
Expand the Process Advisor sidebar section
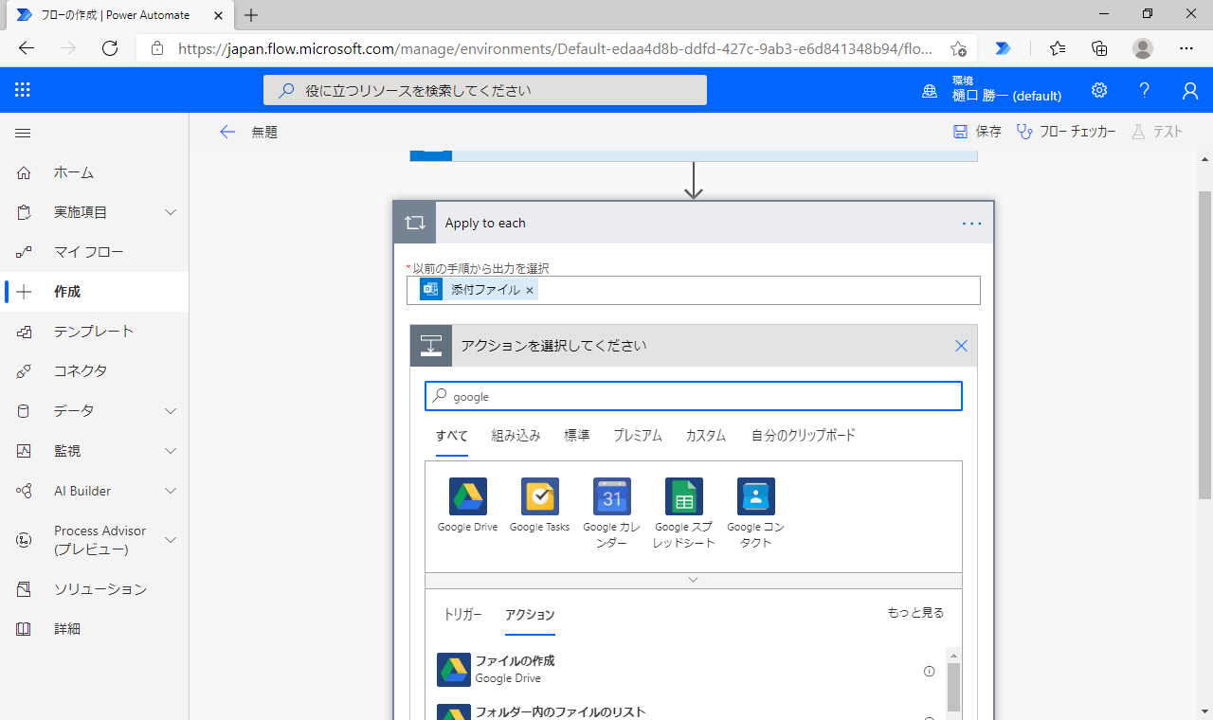pyautogui.click(x=171, y=540)
